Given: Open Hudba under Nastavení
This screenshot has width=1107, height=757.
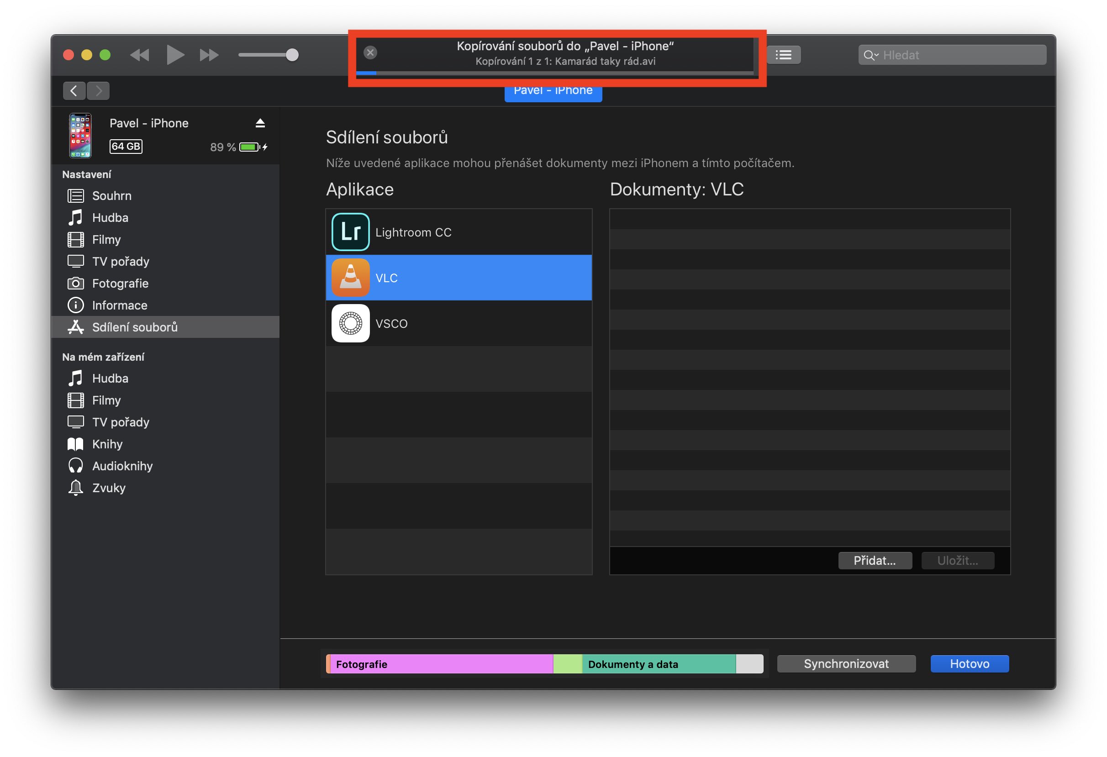Looking at the screenshot, I should coord(165,218).
